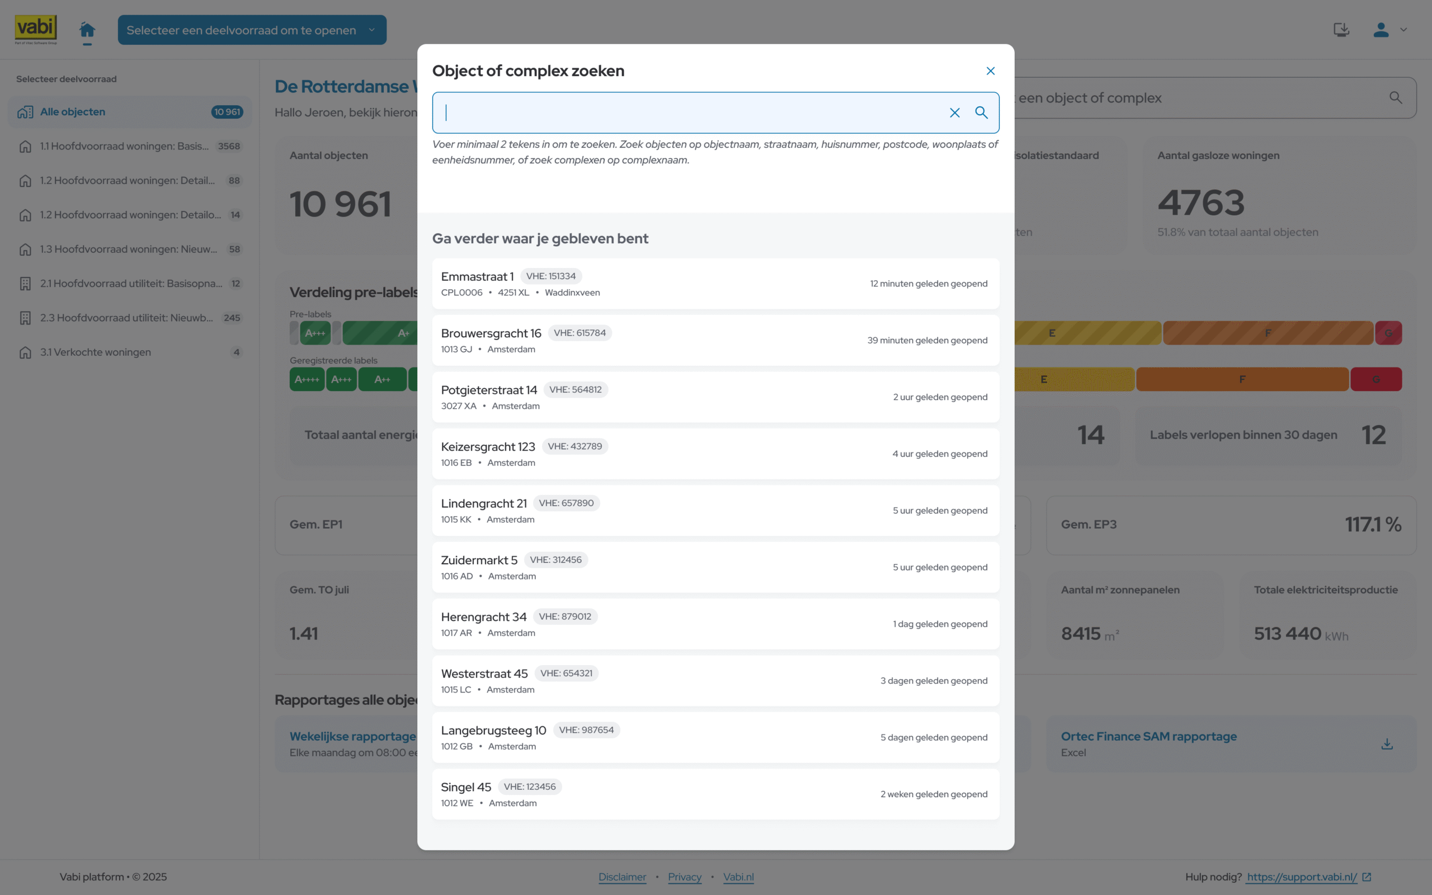Viewport: 1432px width, 895px height.
Task: Expand the Selecteer een deelvoorraad dropdown
Action: 252,30
